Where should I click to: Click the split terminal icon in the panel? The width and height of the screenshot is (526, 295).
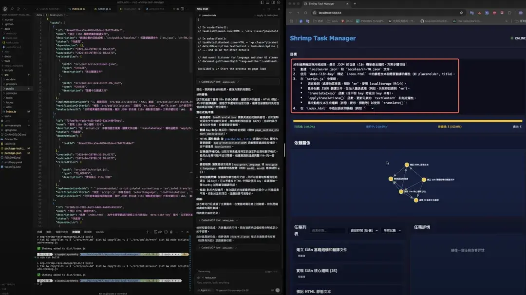[x=165, y=231]
